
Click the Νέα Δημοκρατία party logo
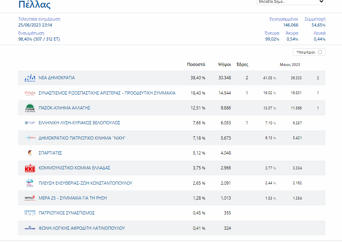[x=30, y=78]
